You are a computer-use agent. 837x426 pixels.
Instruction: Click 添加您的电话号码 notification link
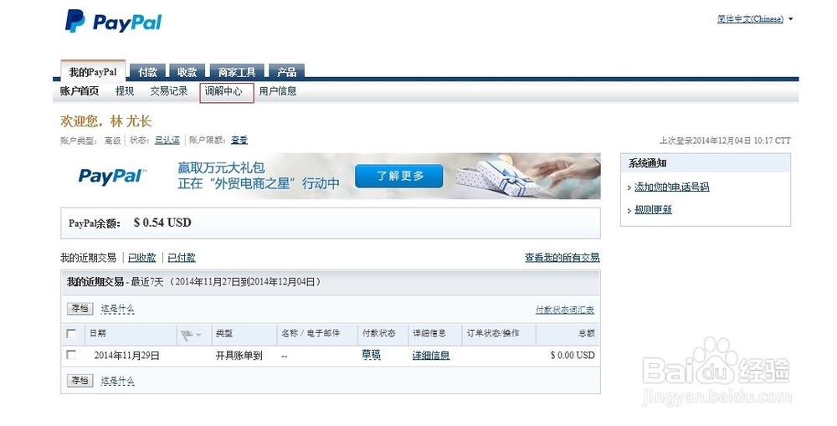pyautogui.click(x=671, y=187)
